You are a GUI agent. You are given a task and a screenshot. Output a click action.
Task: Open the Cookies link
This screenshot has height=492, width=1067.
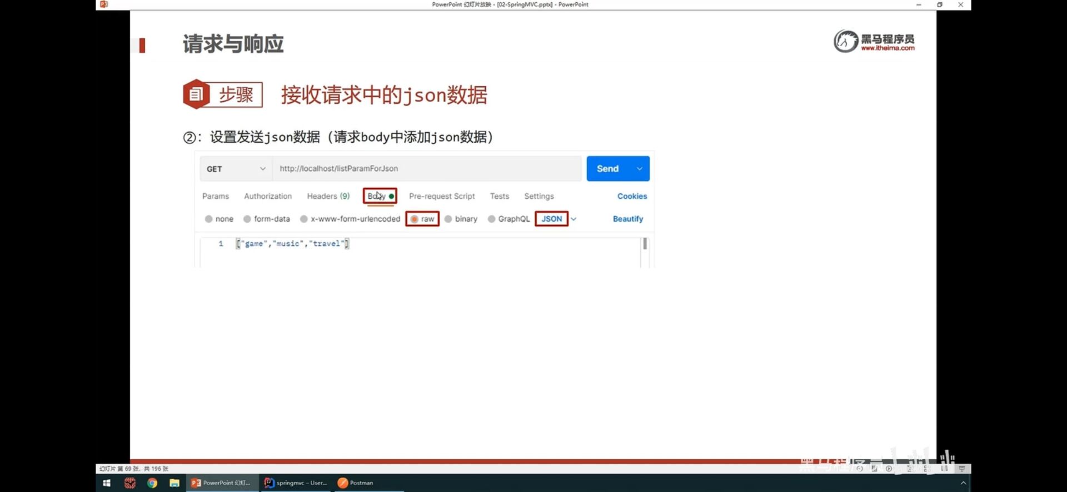point(632,196)
